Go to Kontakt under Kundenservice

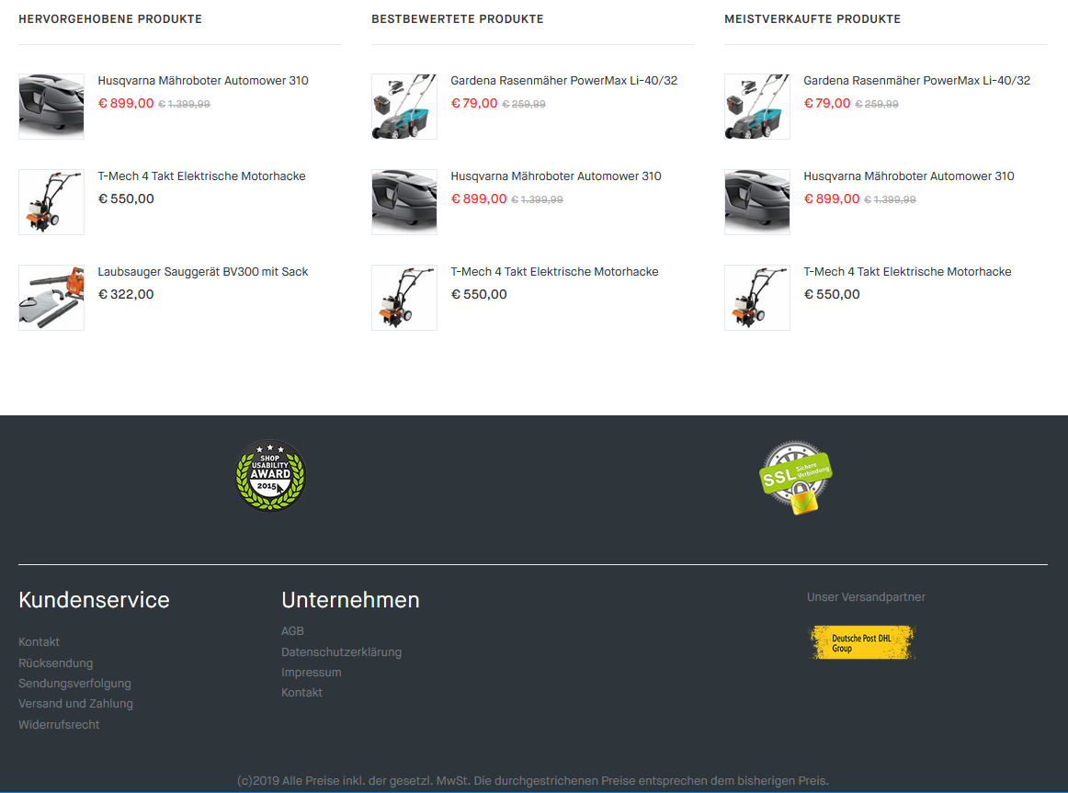coord(39,642)
